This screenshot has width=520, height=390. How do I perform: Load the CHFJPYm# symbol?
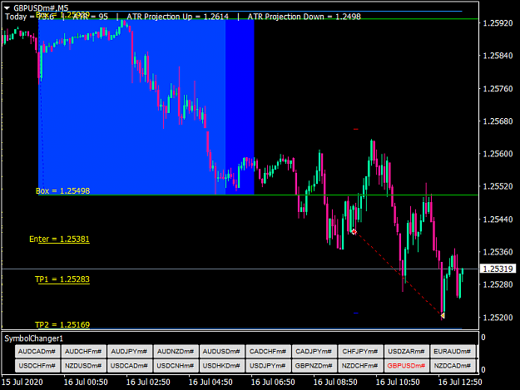click(x=359, y=351)
